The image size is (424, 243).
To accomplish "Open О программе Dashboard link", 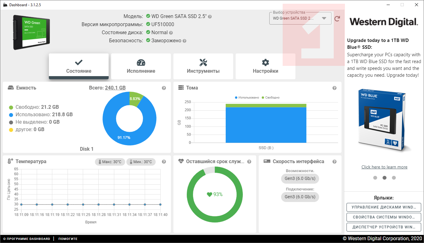I will (26, 239).
